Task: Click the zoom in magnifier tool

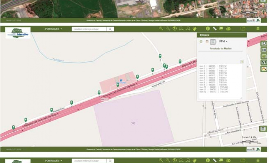Action: coord(161,29)
